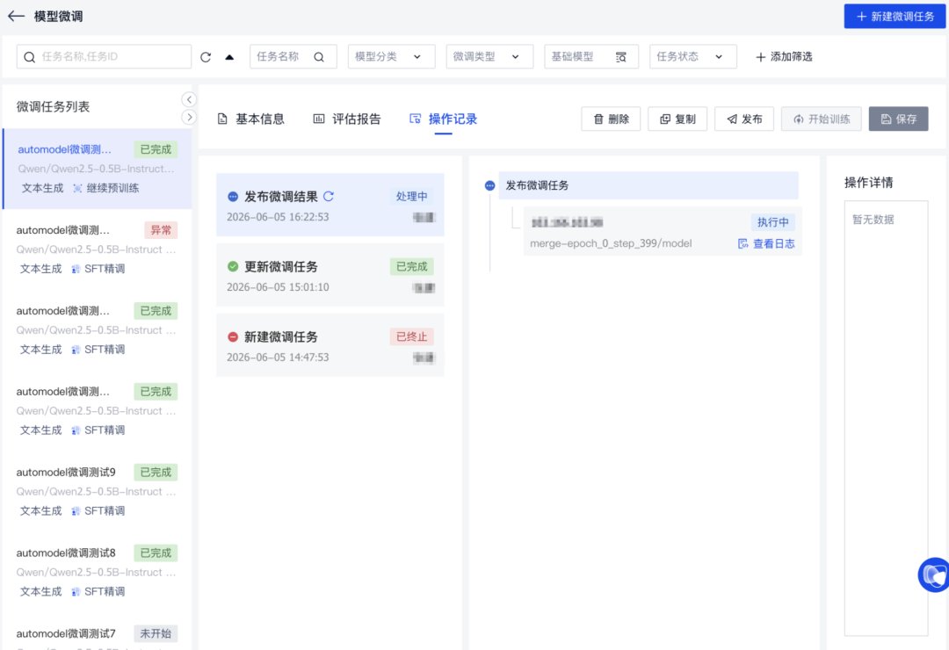Click the save disk icon in 保存

click(x=886, y=119)
